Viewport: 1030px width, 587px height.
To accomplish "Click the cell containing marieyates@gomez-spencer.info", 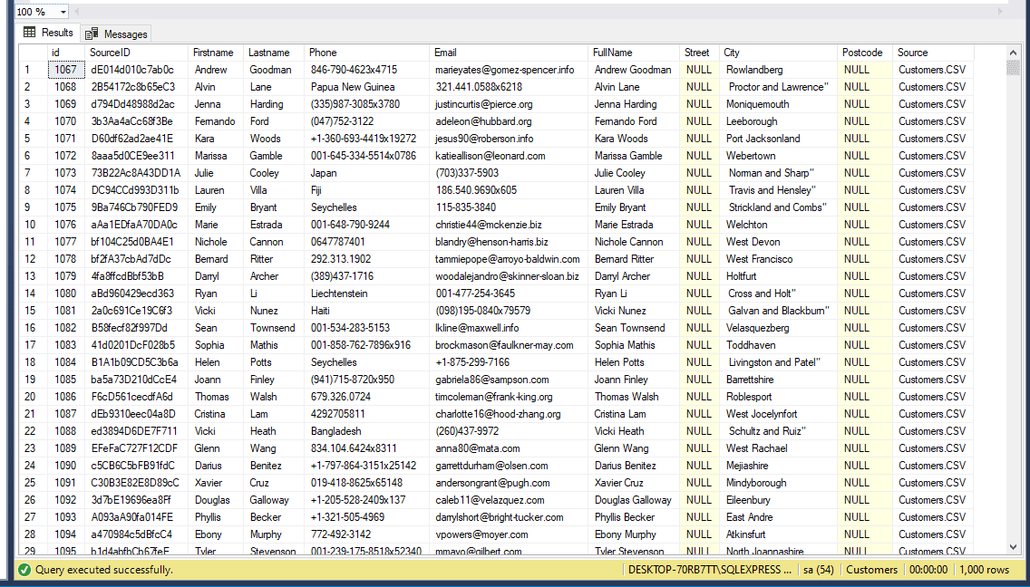I will [505, 70].
